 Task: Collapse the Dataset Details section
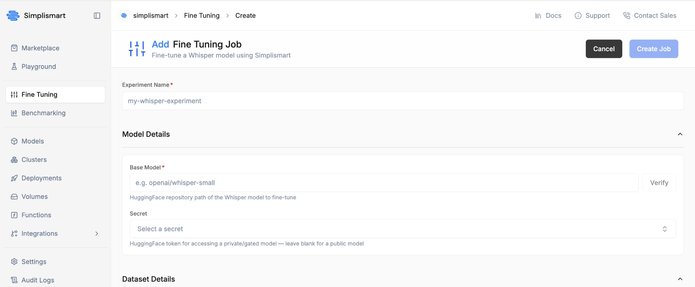pyautogui.click(x=680, y=279)
